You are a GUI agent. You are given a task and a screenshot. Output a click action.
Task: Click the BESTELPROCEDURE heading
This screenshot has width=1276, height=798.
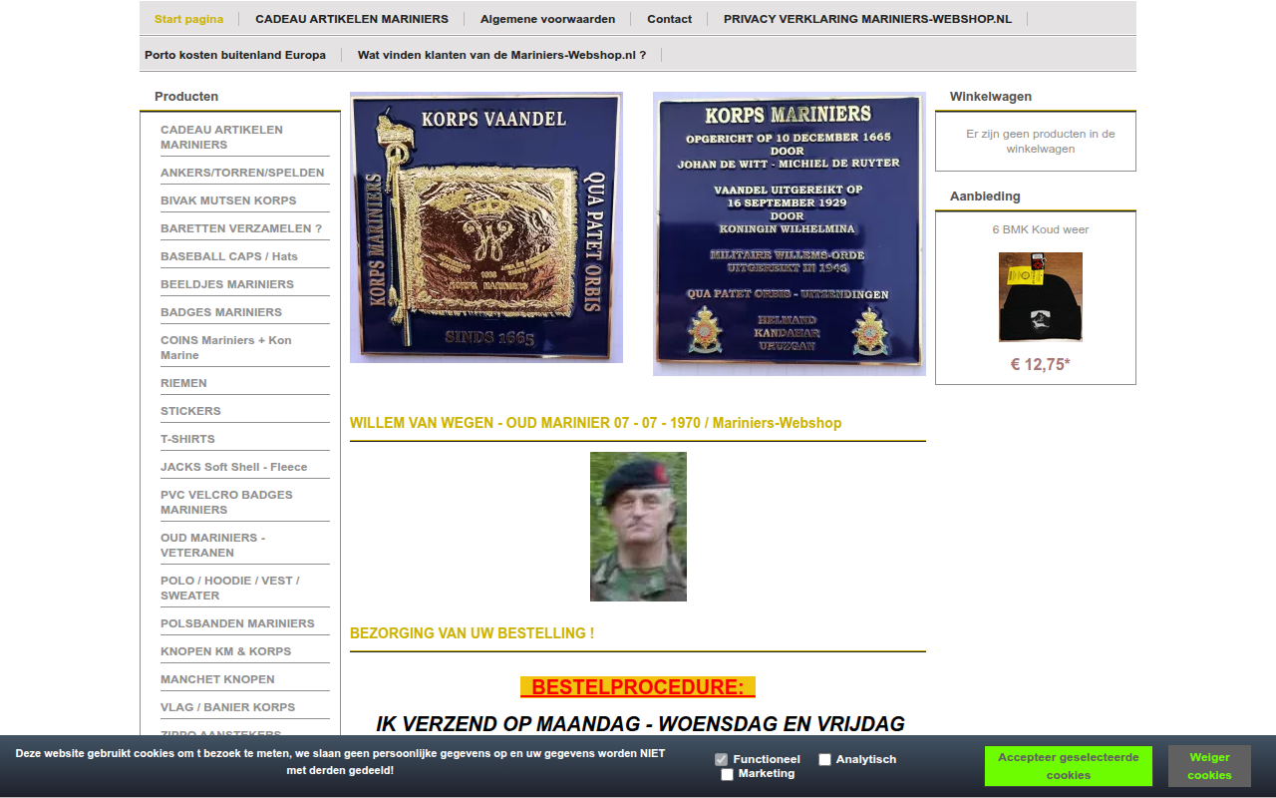point(638,687)
